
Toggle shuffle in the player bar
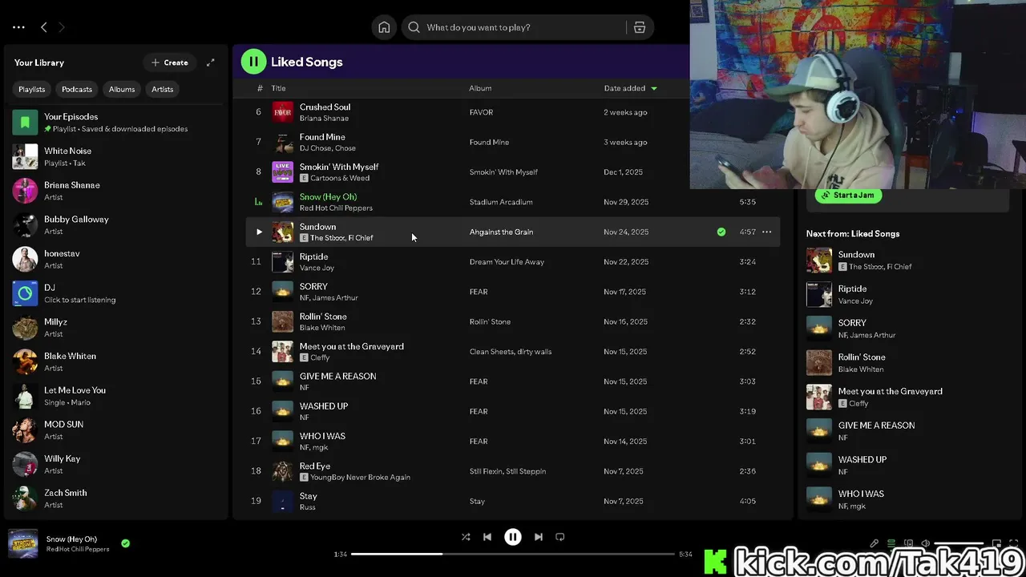466,537
